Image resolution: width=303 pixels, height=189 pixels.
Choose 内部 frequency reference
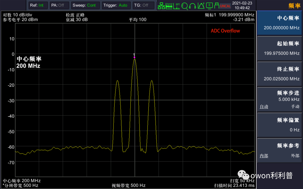264,156
